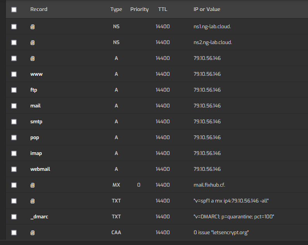Image resolution: width=308 pixels, height=245 pixels.
Task: Click the TTL column header
Action: 163,9
